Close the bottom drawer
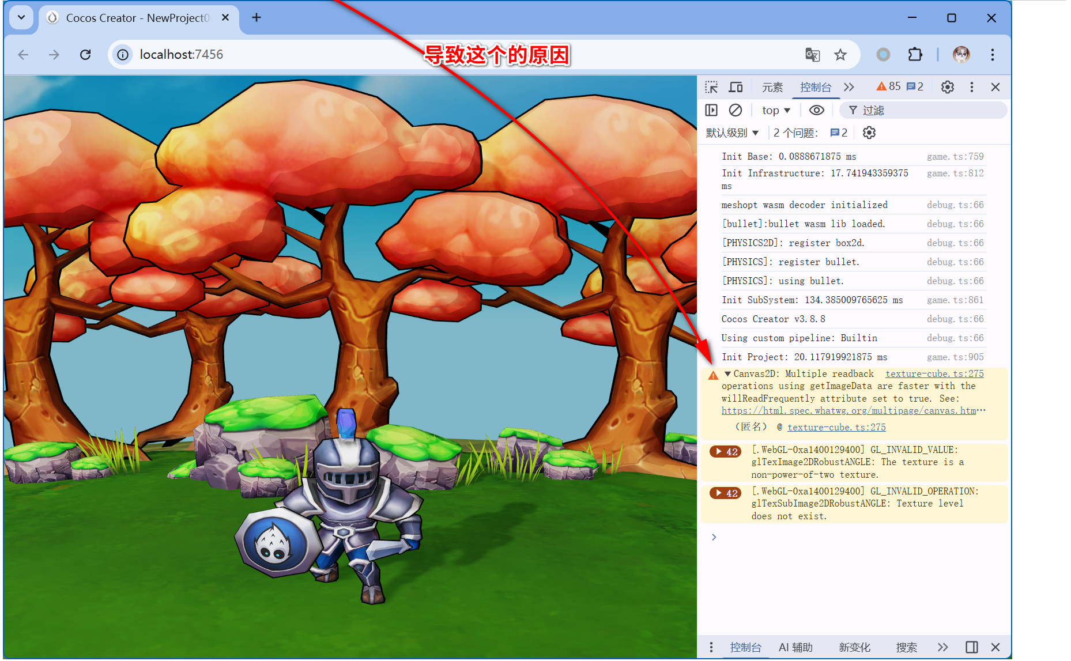The width and height of the screenshot is (1071, 661). (995, 647)
